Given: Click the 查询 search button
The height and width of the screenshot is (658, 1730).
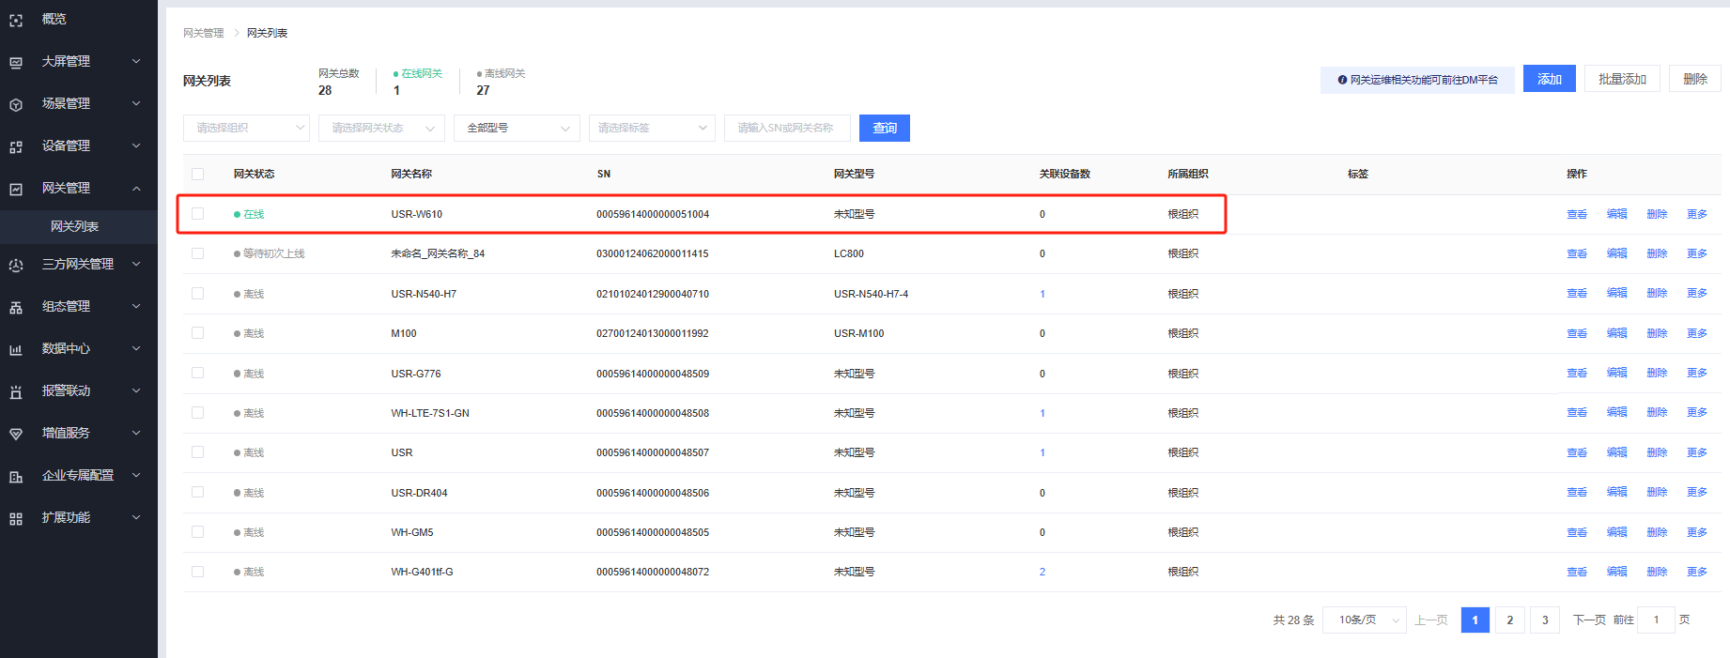Looking at the screenshot, I should click(884, 128).
